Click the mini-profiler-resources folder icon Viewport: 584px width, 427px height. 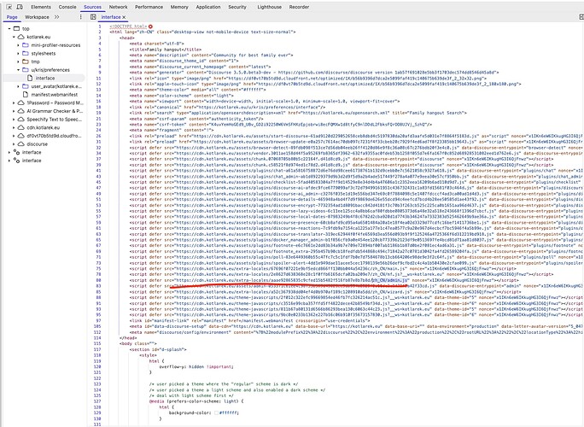pos(26,45)
